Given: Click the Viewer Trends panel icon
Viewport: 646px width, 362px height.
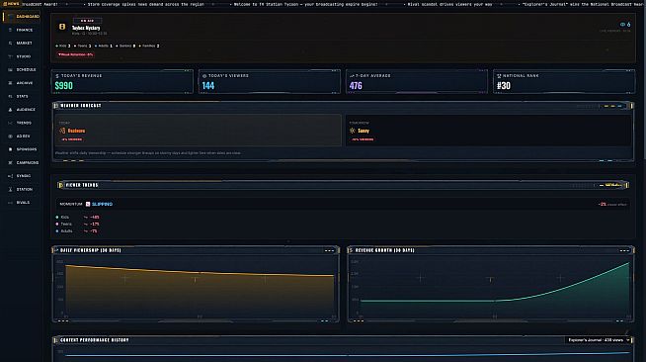Looking at the screenshot, I should [x=61, y=185].
